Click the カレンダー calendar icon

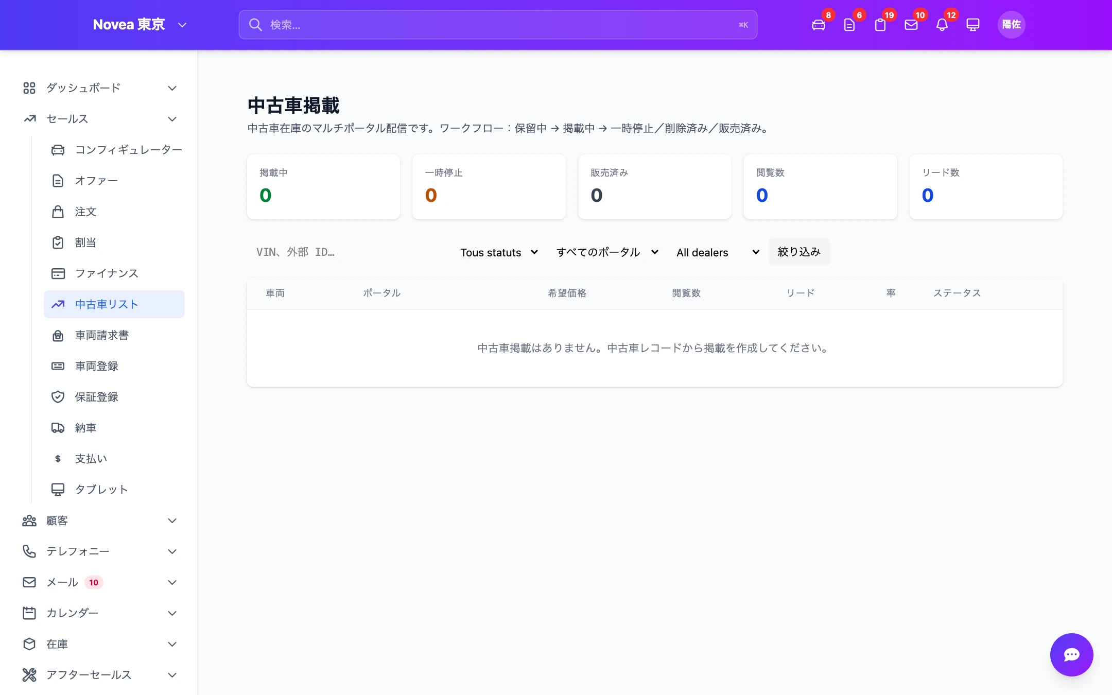(29, 613)
